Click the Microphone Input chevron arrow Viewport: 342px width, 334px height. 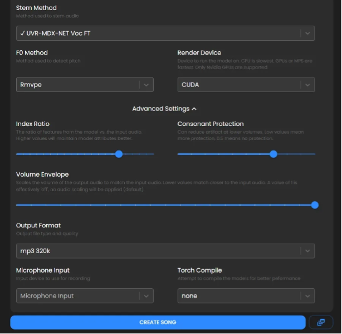146,296
